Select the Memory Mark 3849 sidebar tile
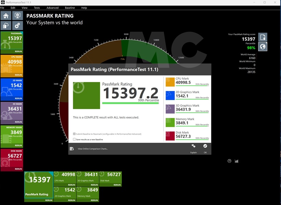Viewport: 281px width, 205px height. click(12, 135)
